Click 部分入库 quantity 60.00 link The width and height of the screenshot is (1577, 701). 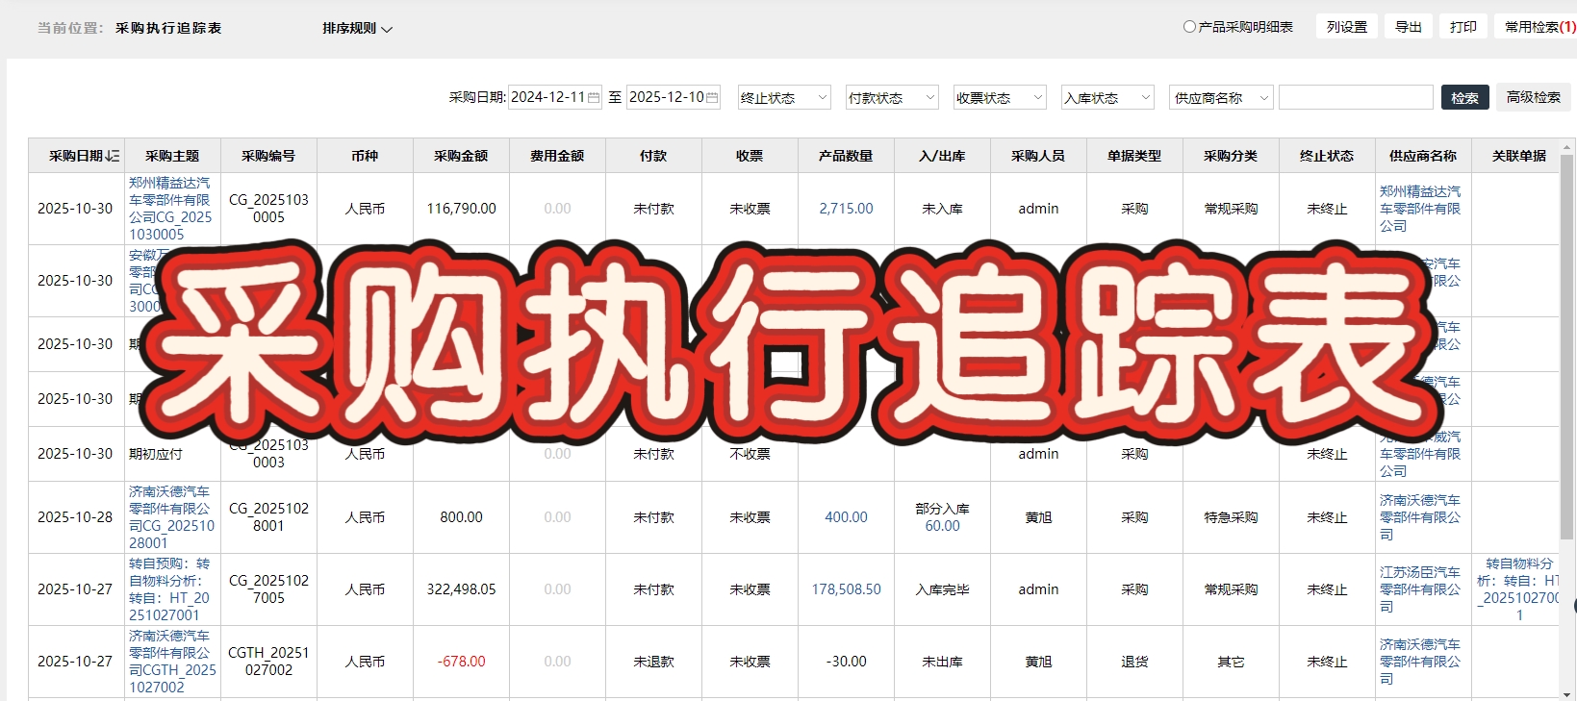point(942,526)
